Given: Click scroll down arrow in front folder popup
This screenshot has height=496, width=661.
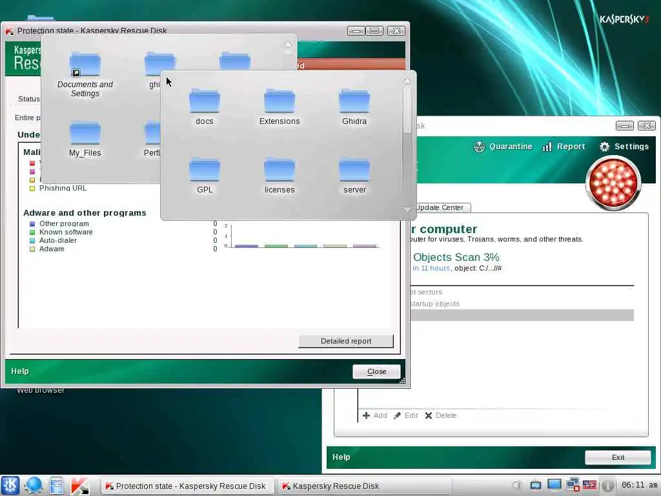Looking at the screenshot, I should coord(407,209).
